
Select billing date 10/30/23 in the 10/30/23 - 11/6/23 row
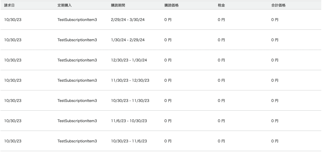13,141
